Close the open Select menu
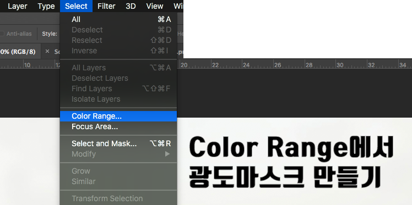 pos(76,6)
